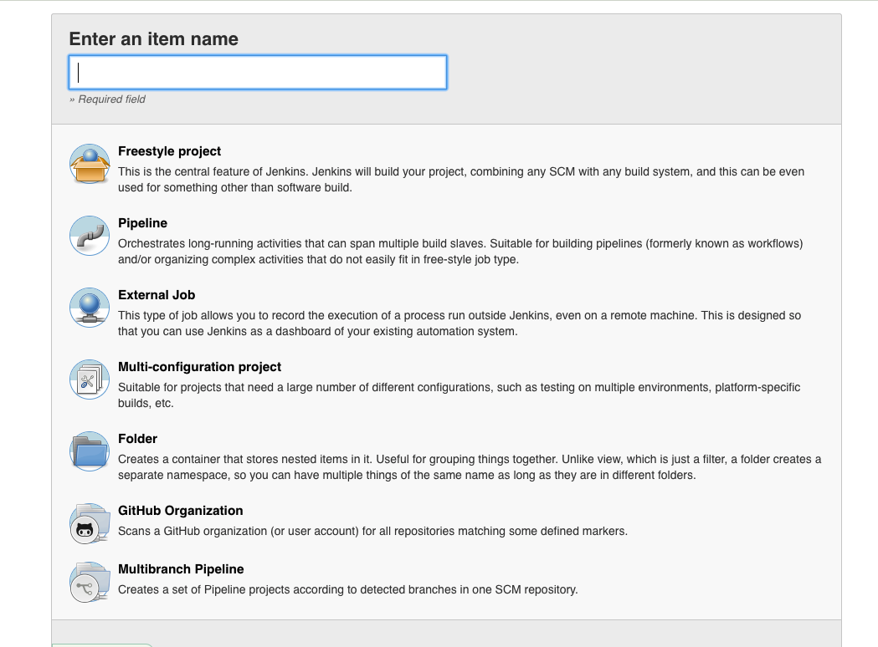Screen dimensions: 878x647
Task: Click the External Job globe icon
Action: tap(90, 308)
